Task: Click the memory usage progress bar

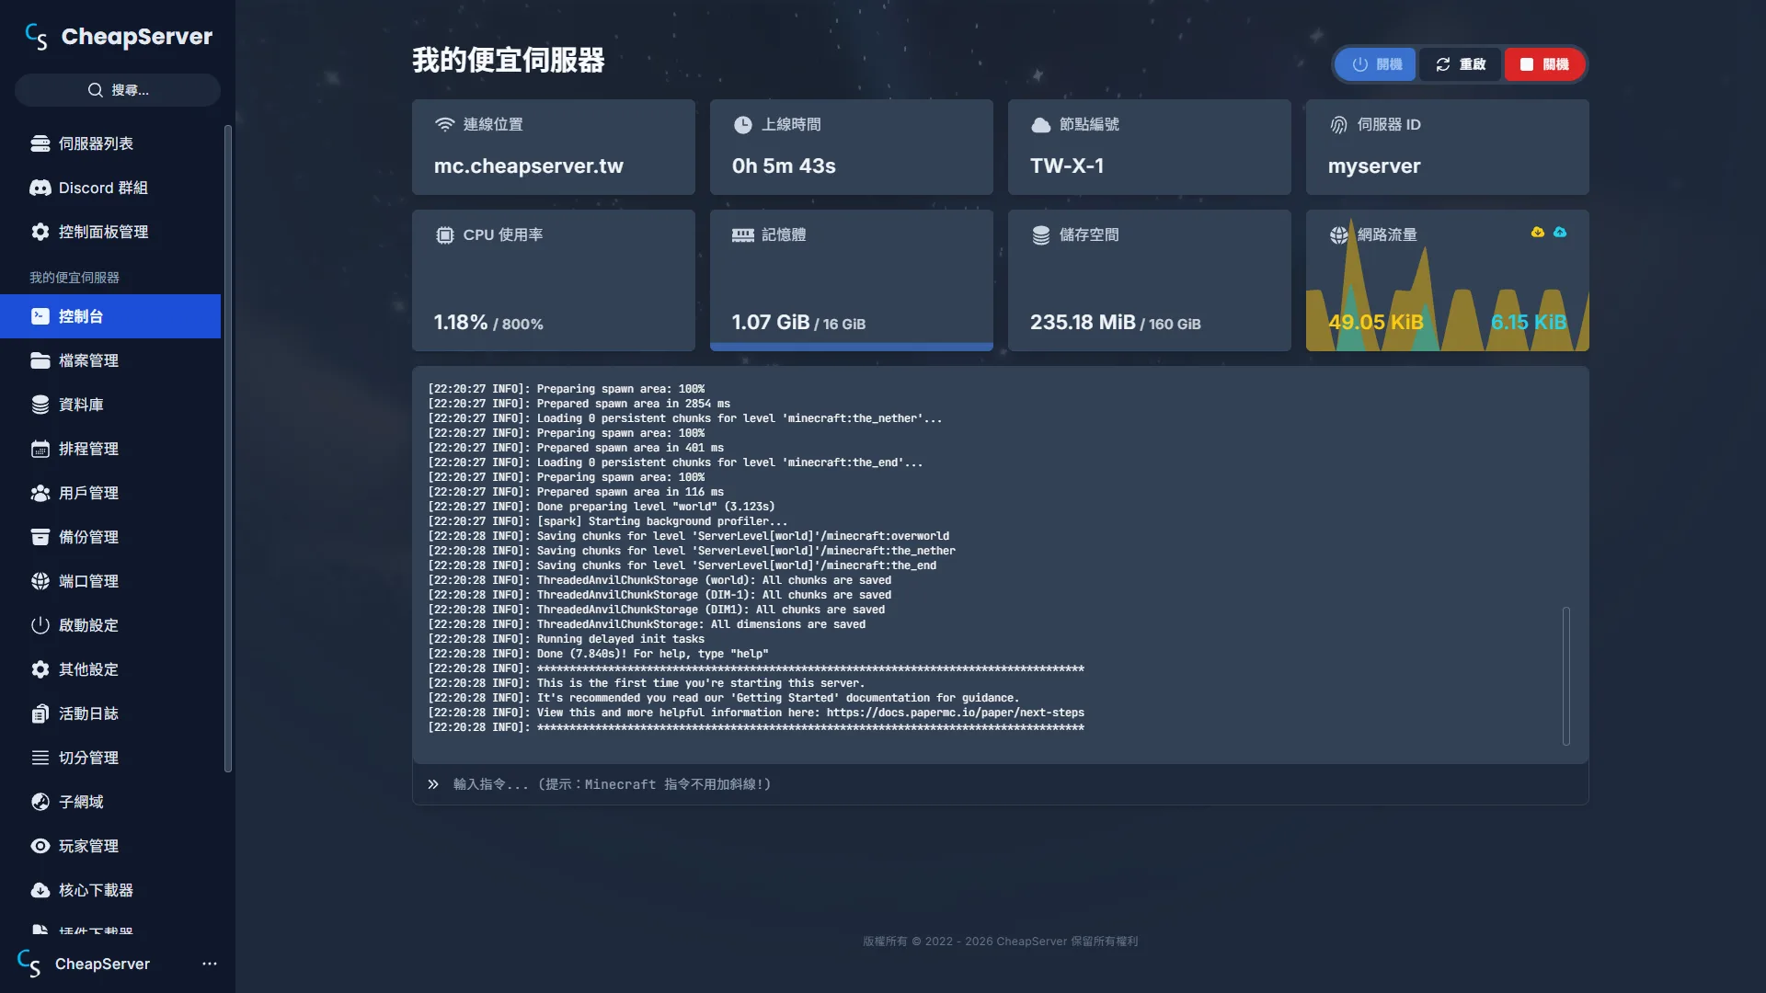Action: click(x=852, y=347)
